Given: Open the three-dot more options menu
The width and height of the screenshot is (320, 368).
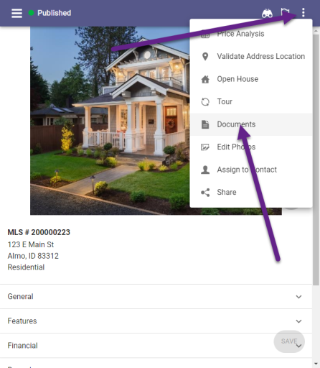Looking at the screenshot, I should 303,12.
